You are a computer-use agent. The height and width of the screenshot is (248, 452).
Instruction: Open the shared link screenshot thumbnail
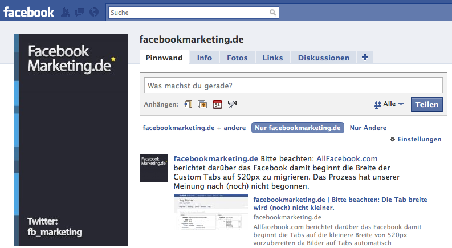click(211, 212)
